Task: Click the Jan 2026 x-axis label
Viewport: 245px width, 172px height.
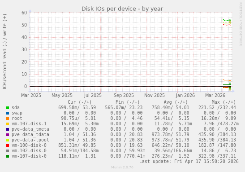Action: coord(185,95)
